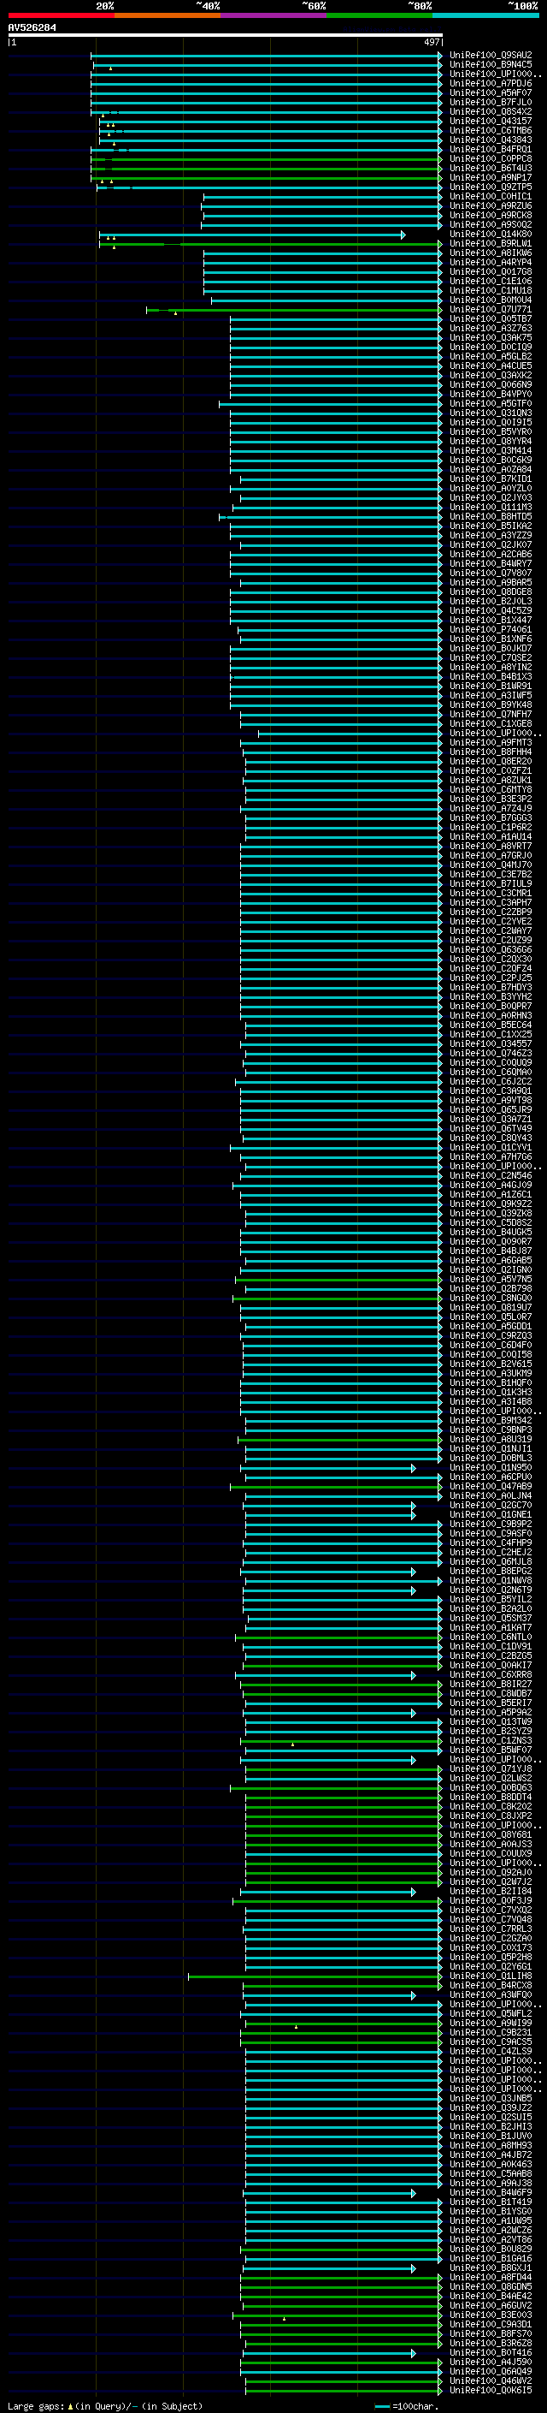Screen dimensions: 547x2413
Task: Select UniRef100_P74061 label
Action: (x=491, y=629)
